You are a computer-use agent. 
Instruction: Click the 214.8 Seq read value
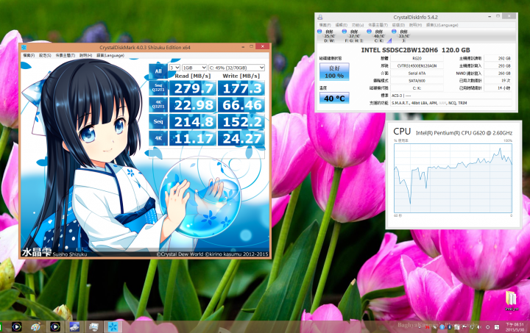coord(193,121)
